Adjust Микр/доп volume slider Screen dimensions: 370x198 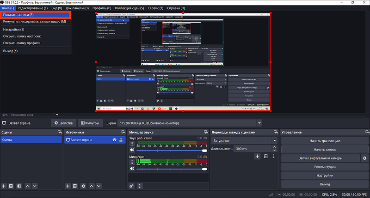[172, 169]
